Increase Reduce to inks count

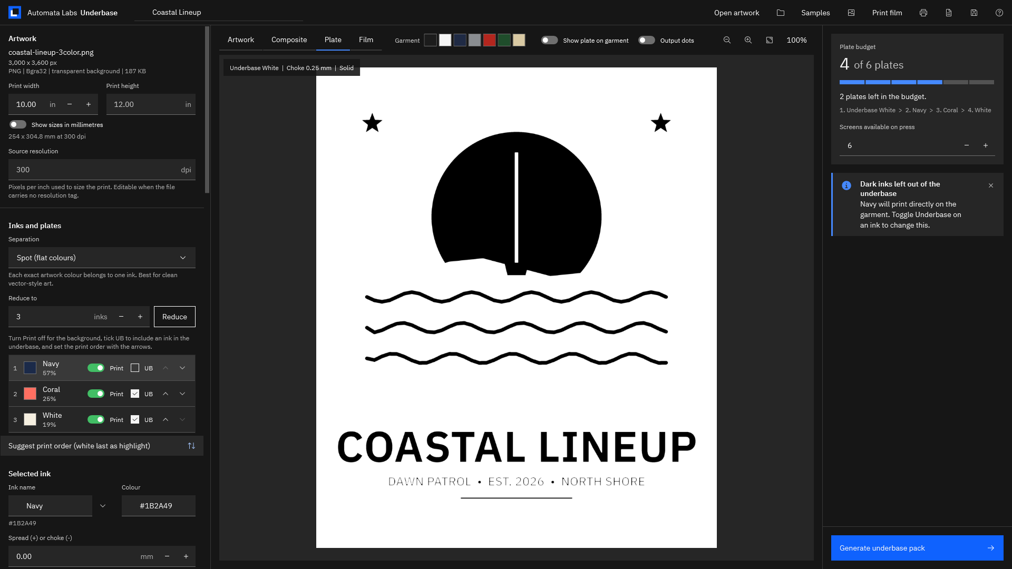(x=140, y=317)
